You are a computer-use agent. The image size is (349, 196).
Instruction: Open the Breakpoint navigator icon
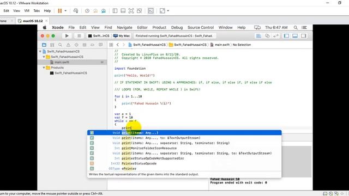[x=92, y=45]
